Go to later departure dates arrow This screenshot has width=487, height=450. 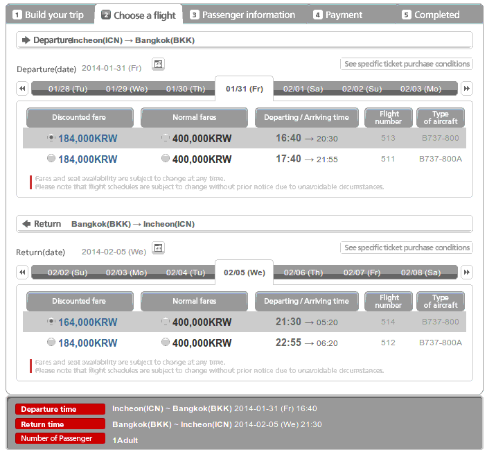click(466, 89)
